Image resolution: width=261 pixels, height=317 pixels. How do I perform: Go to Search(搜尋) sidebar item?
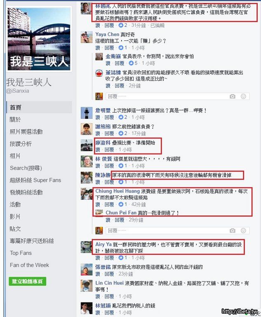[x=26, y=168]
